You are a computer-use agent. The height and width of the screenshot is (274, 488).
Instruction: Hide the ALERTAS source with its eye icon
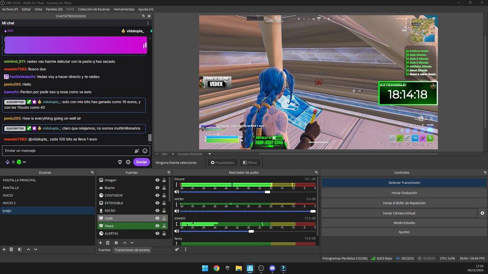pos(157,233)
